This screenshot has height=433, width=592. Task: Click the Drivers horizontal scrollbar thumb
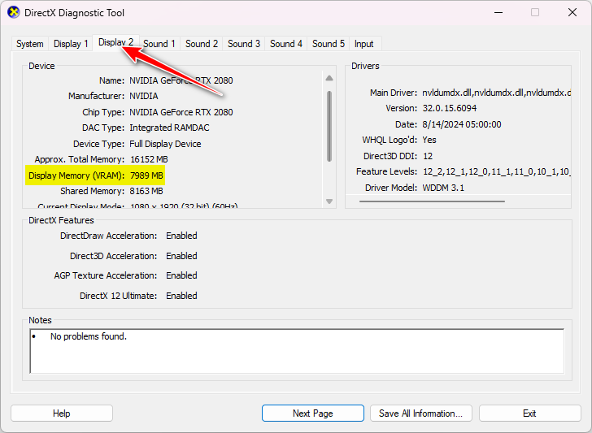[432, 201]
